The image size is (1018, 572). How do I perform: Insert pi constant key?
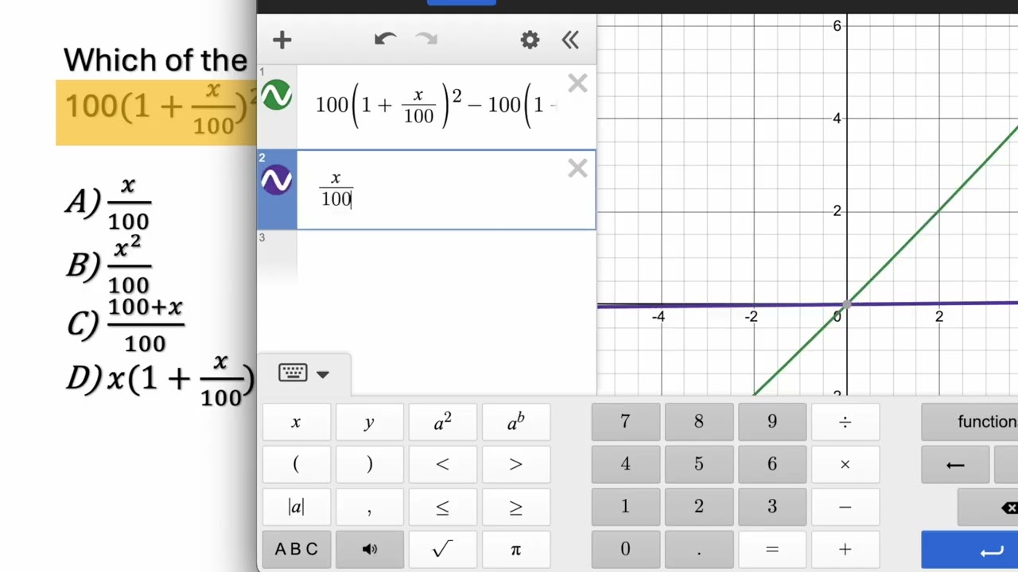click(515, 550)
